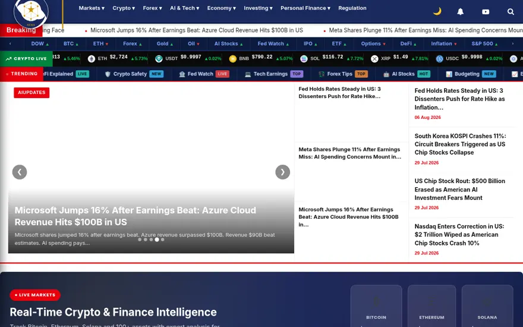This screenshot has height=327, width=523.
Task: Open the Solana market card
Action: pyautogui.click(x=487, y=306)
